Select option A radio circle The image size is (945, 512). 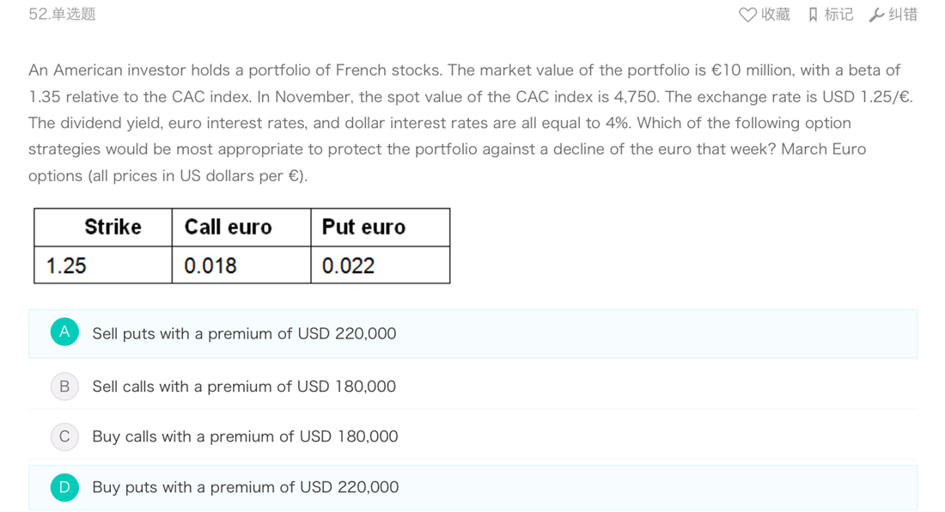64,332
